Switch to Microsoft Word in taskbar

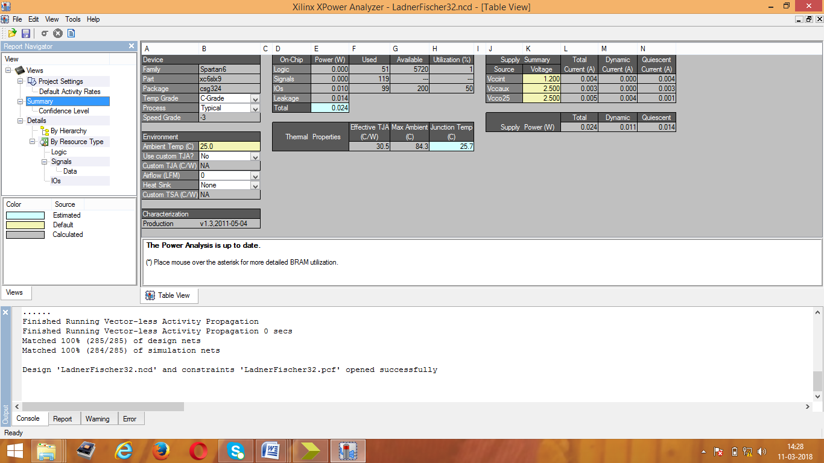click(x=271, y=451)
